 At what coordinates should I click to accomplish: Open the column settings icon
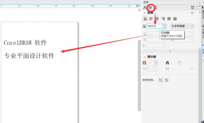(168, 69)
